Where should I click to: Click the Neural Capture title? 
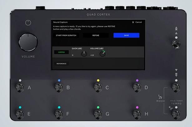point(60,22)
